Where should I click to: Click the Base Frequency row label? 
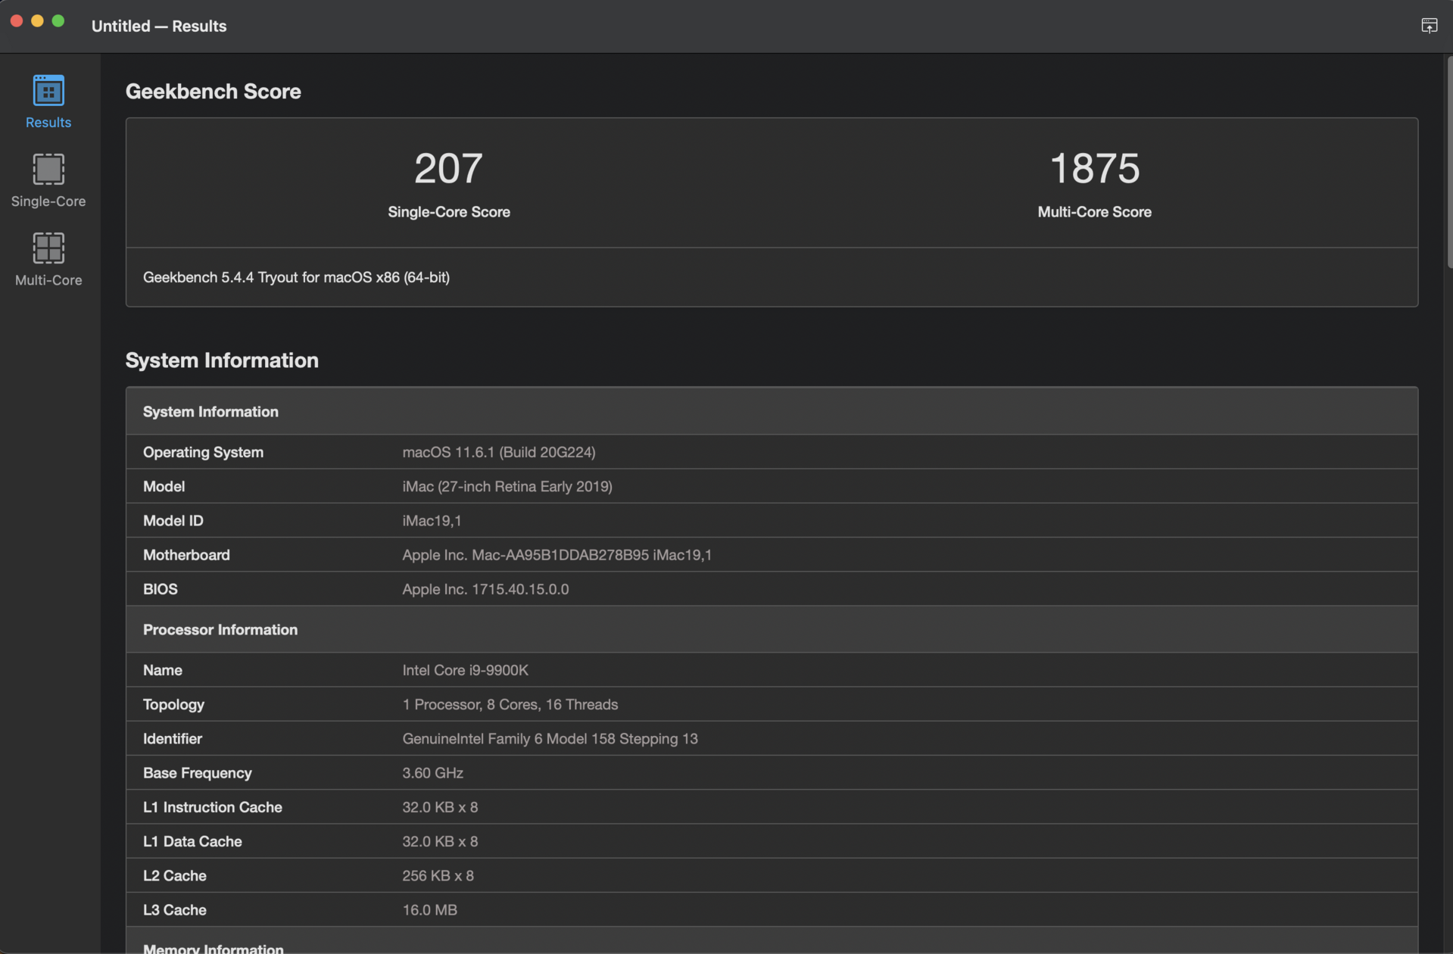pyautogui.click(x=197, y=773)
